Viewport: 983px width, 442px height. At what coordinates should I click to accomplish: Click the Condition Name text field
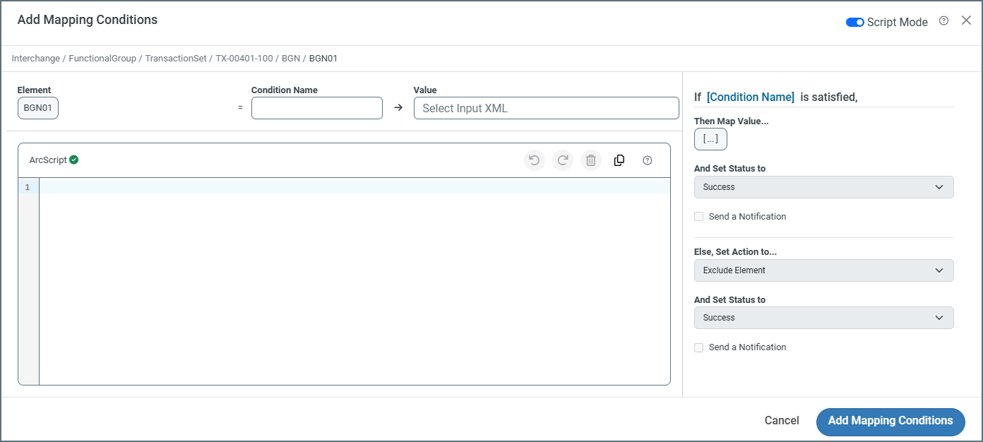pos(316,108)
